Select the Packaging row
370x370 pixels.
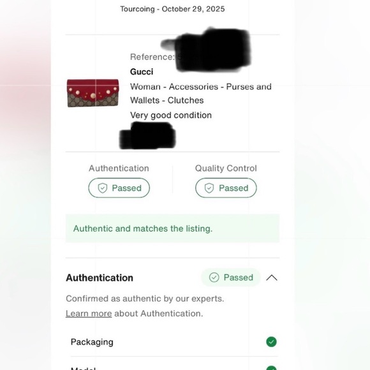[174, 342]
